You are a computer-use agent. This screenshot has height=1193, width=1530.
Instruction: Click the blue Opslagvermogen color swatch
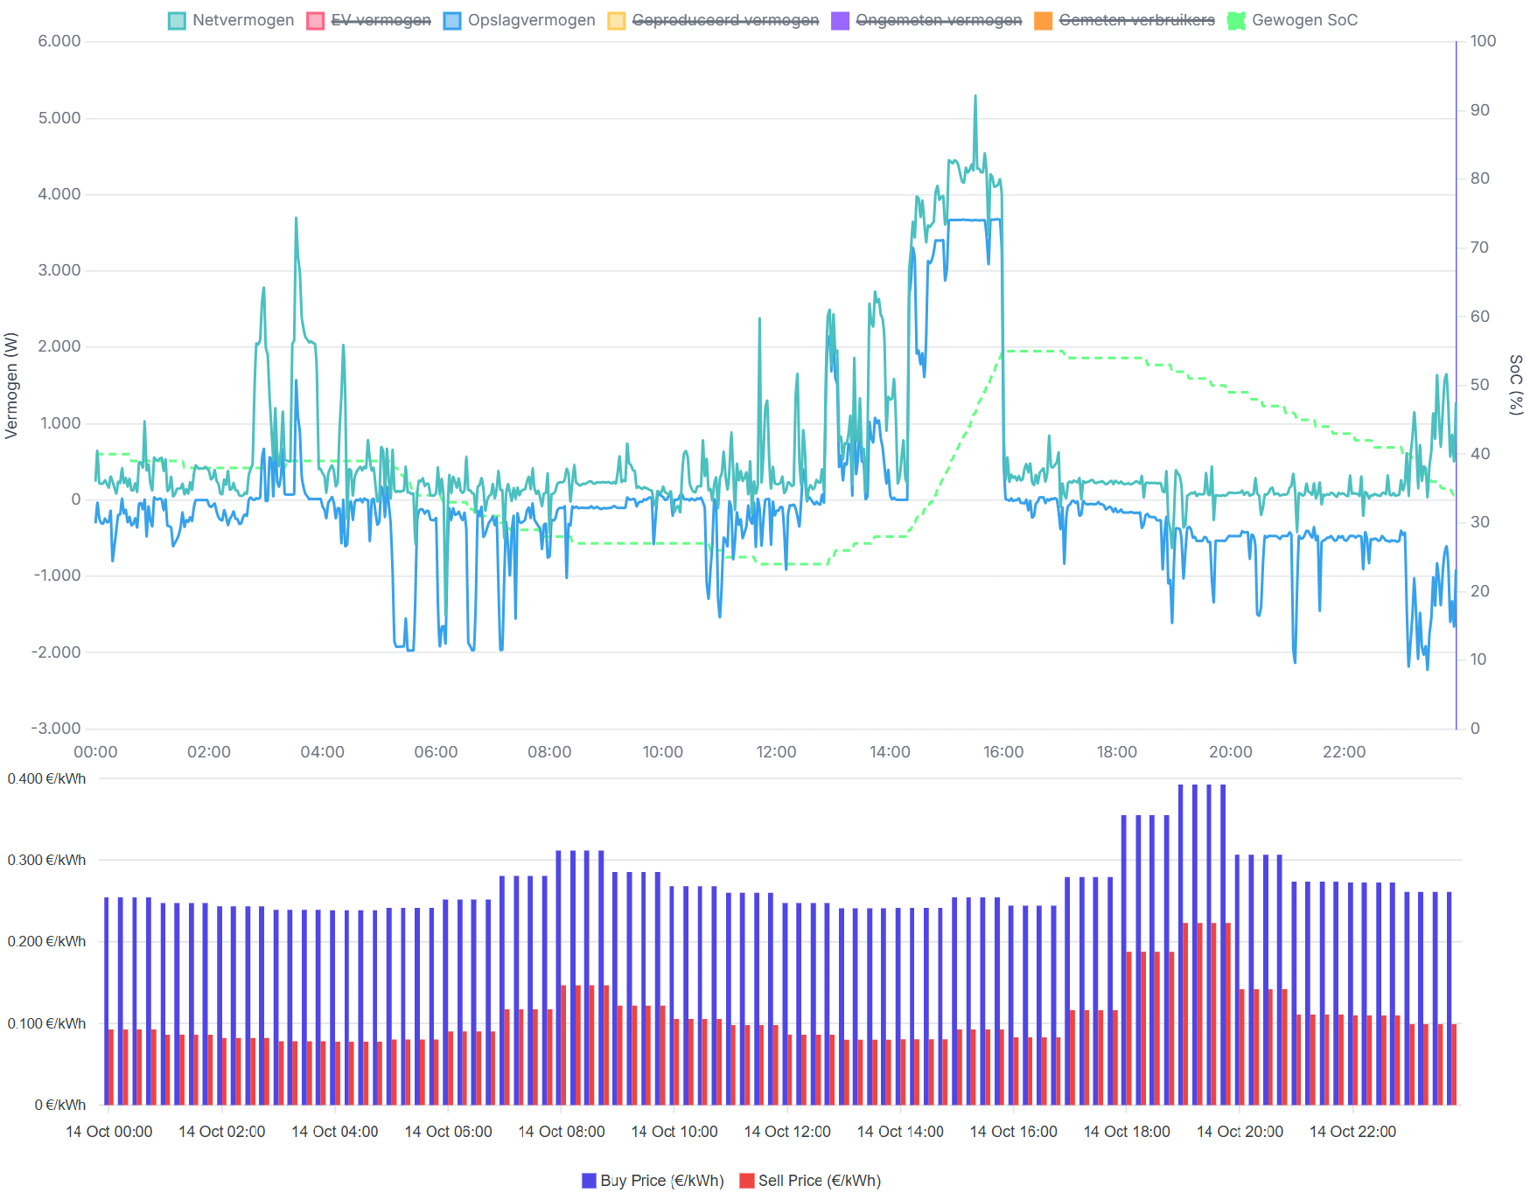(451, 21)
